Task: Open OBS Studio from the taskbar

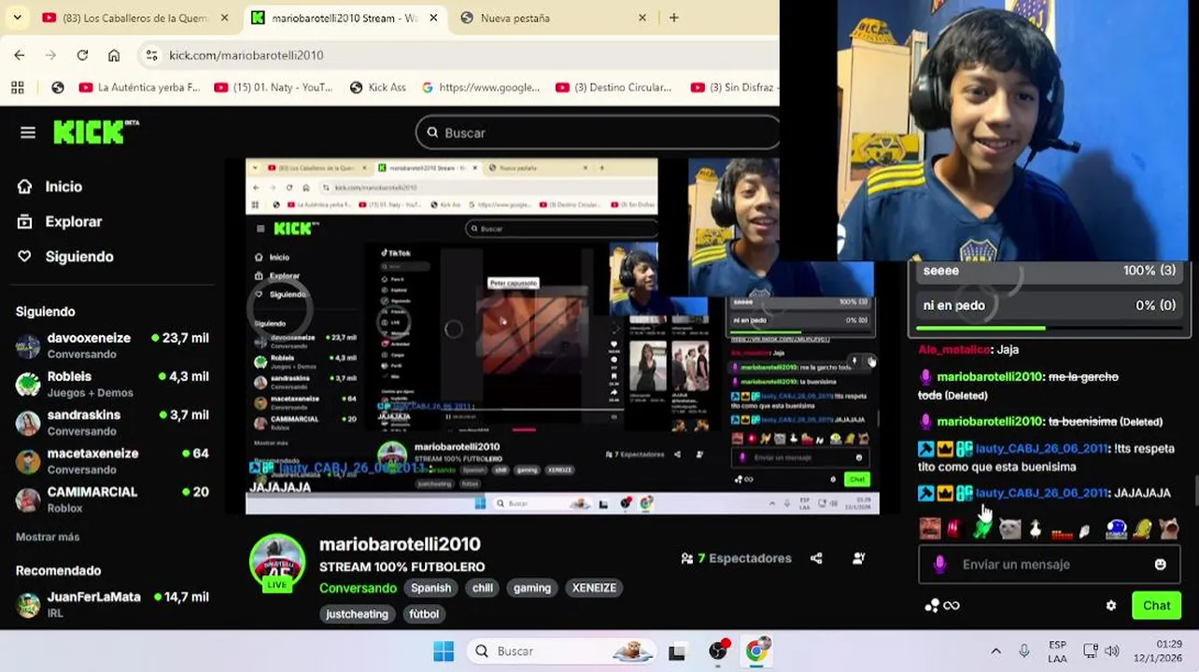Action: (717, 651)
